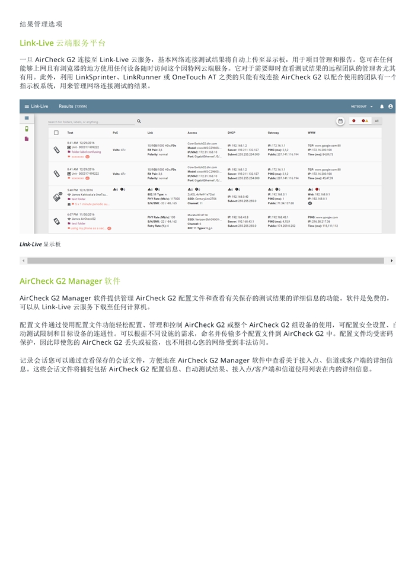Sort by the WWW column header
Viewport: 415px width, 587px height.
click(x=312, y=133)
